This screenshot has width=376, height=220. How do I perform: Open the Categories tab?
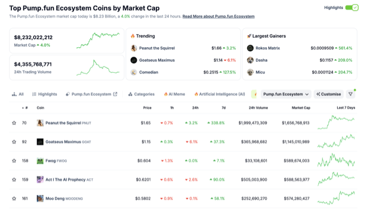pos(141,94)
